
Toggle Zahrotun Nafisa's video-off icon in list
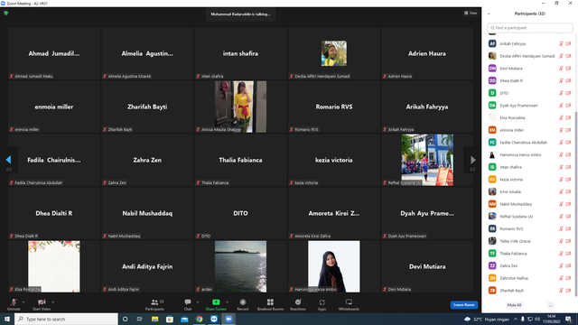(x=568, y=278)
